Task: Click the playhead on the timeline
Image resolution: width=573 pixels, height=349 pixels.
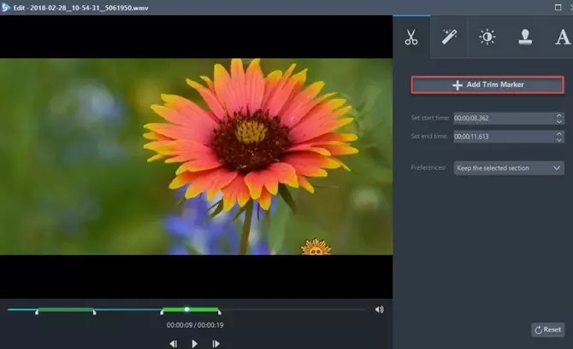Action: pyautogui.click(x=186, y=309)
